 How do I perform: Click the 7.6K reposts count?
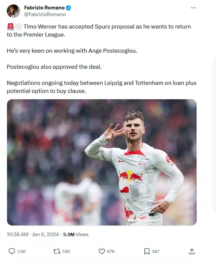pyautogui.click(x=66, y=251)
